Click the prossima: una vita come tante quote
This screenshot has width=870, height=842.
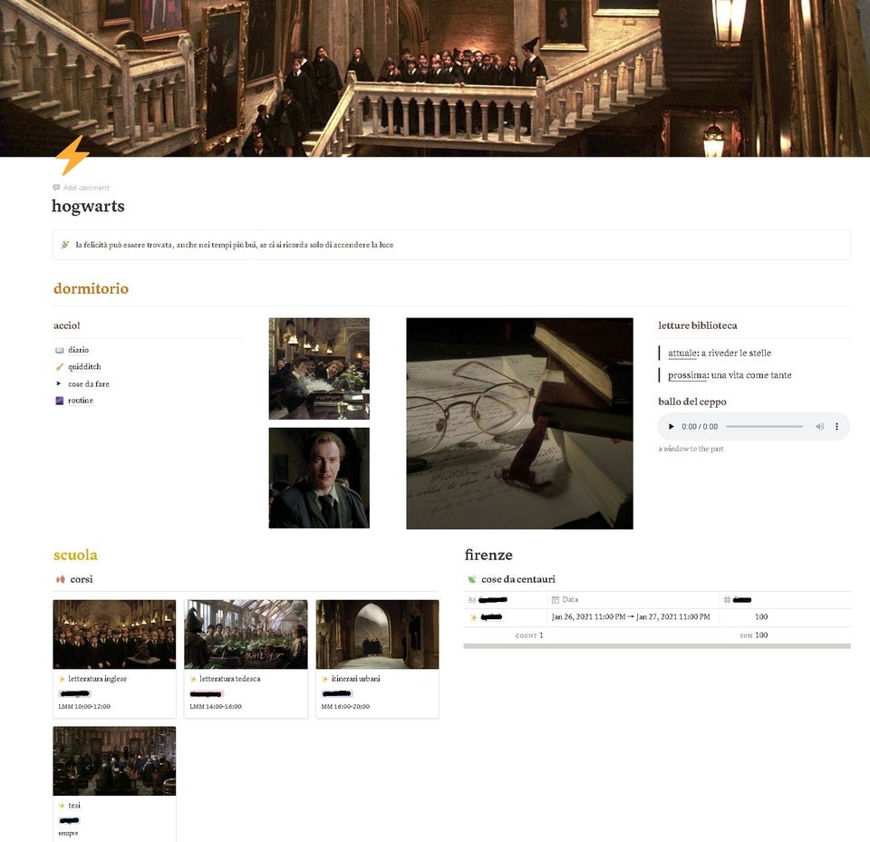pos(730,375)
